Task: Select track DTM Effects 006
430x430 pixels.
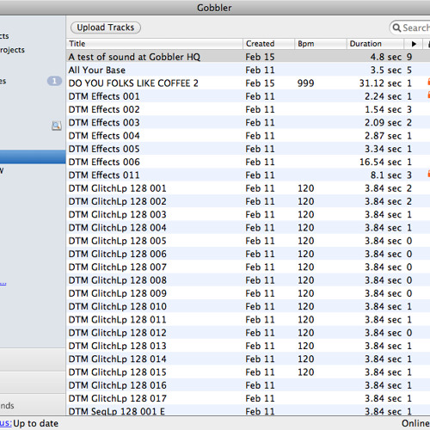Action: pos(248,162)
